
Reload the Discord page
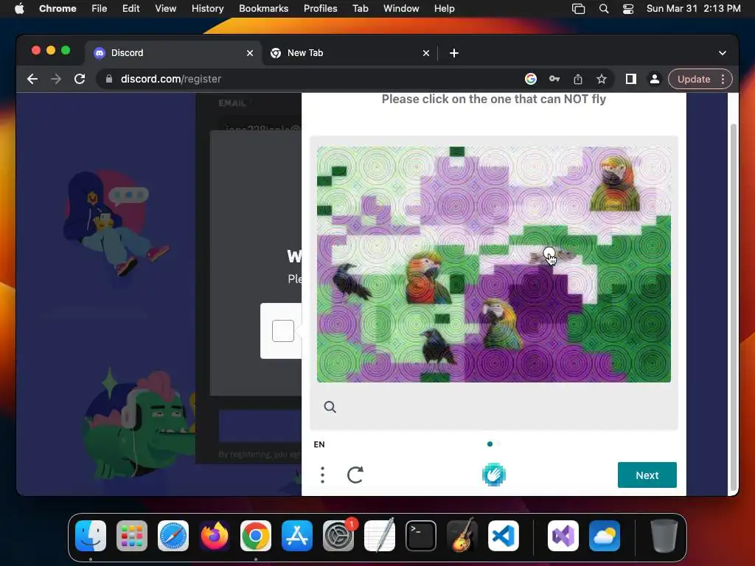[80, 79]
